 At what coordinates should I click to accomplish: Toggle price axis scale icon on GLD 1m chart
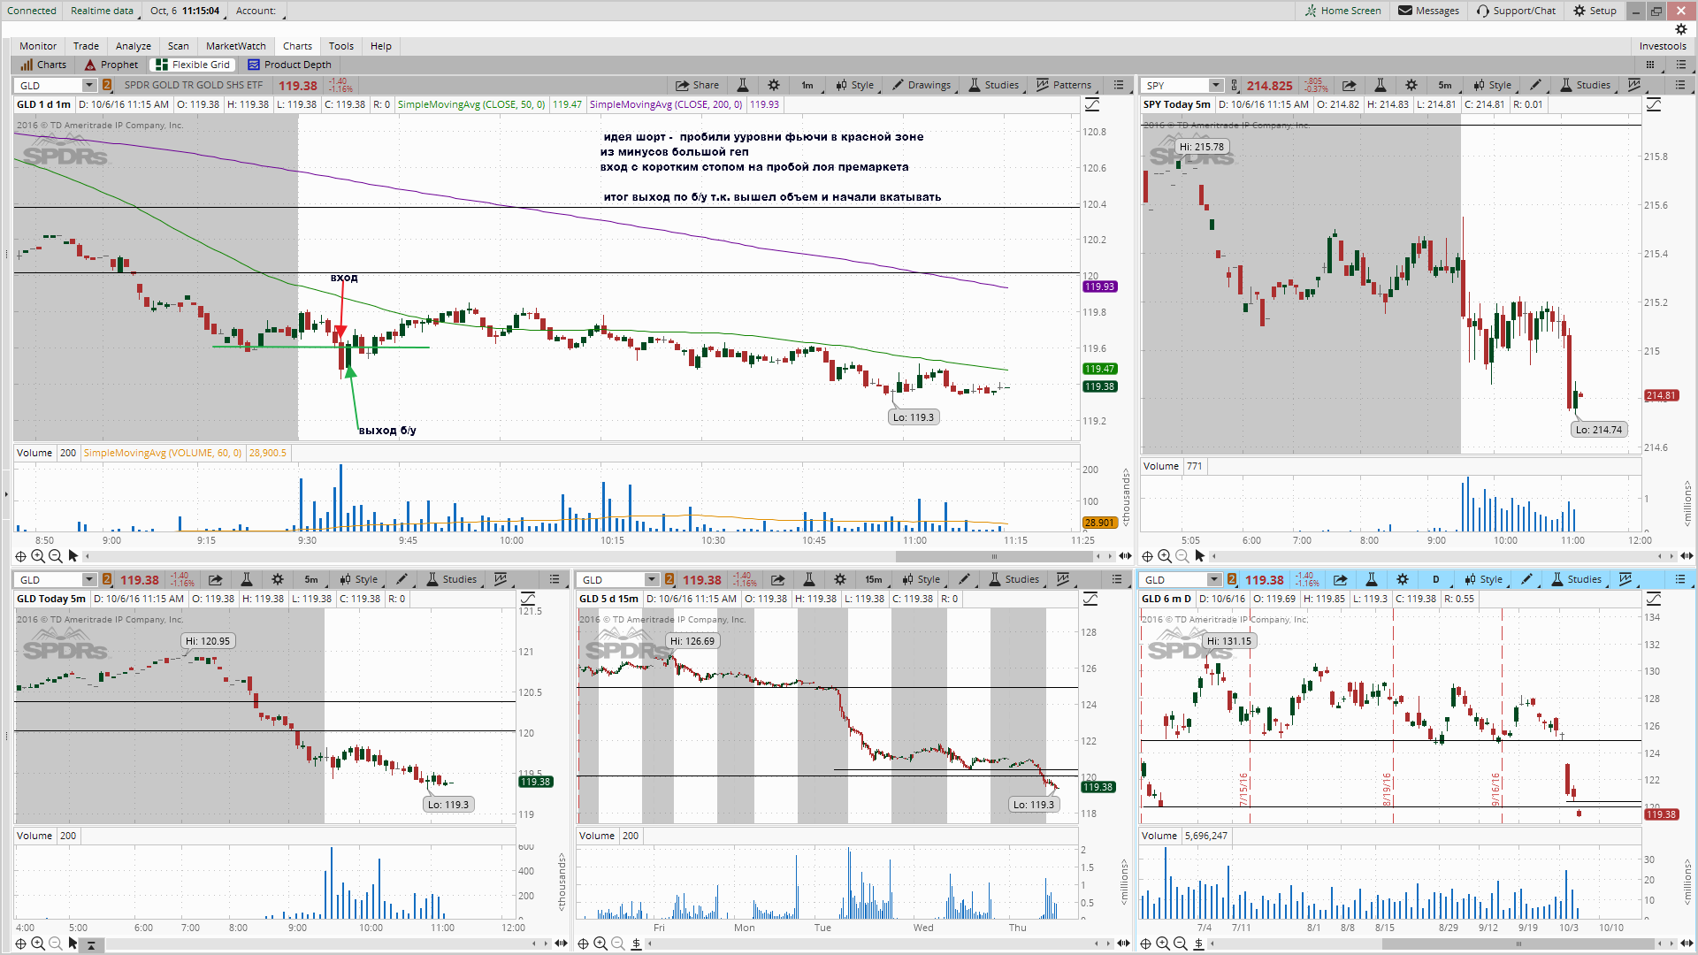[x=1092, y=104]
